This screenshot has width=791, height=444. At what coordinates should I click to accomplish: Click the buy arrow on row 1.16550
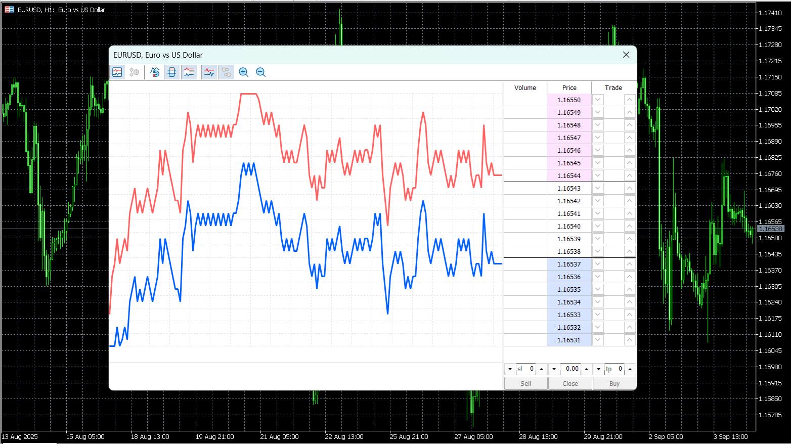pos(629,100)
